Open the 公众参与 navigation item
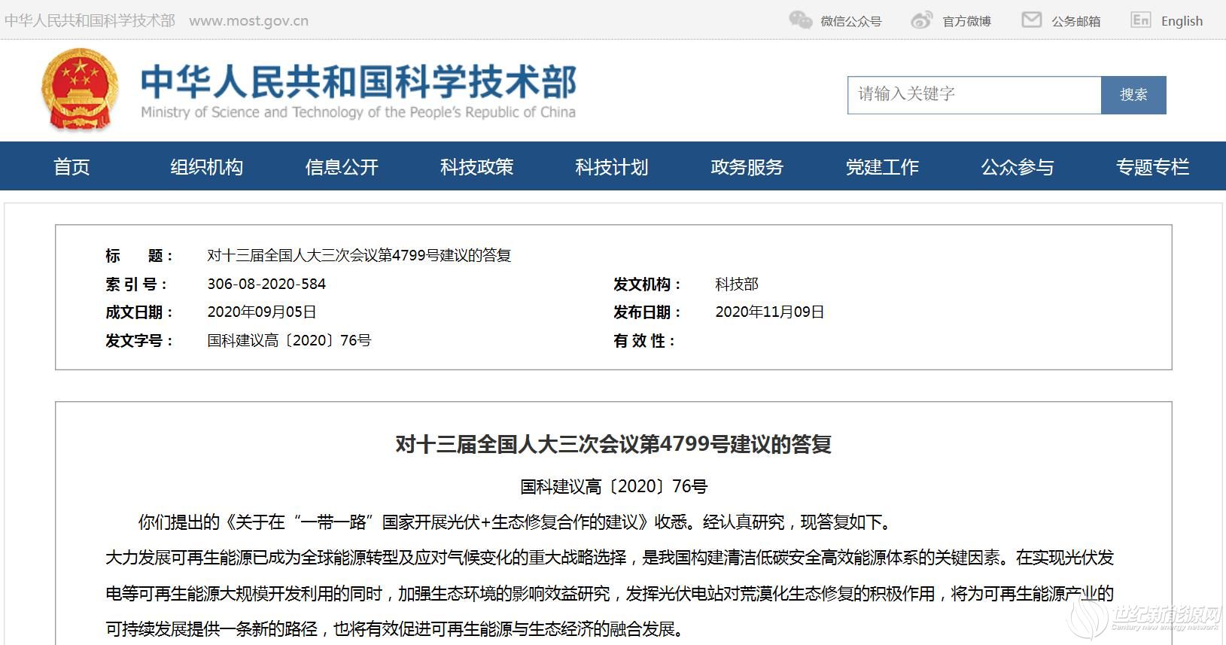Image resolution: width=1226 pixels, height=645 pixels. (x=1017, y=166)
